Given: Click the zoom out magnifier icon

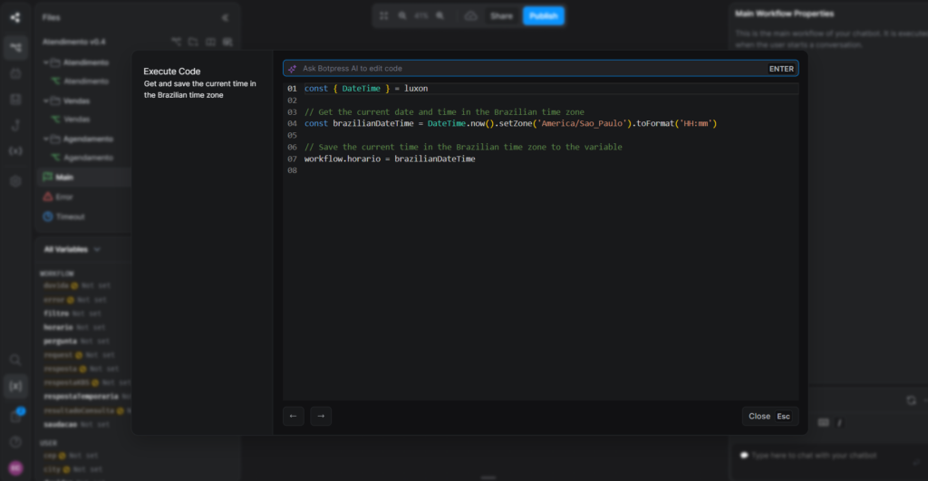Looking at the screenshot, I should (x=402, y=16).
